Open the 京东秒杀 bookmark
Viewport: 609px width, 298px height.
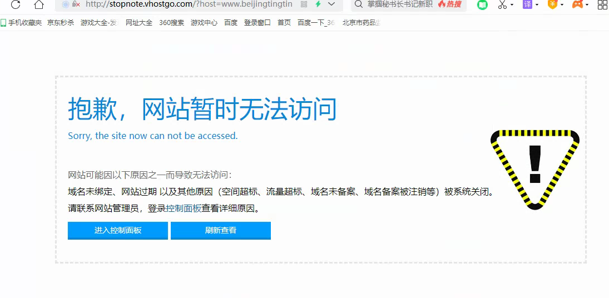tap(61, 23)
